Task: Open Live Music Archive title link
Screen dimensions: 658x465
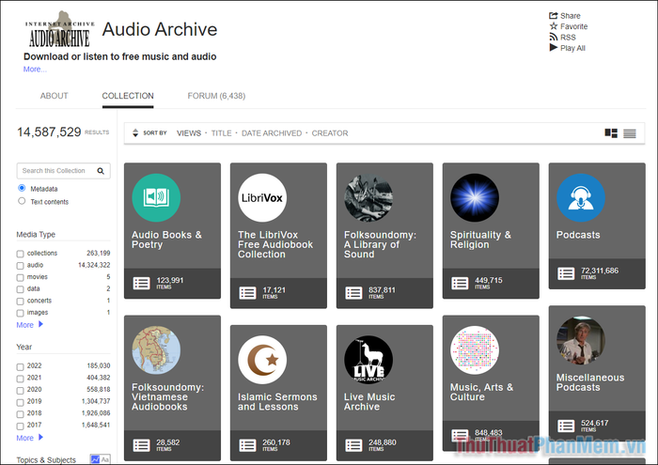Action: tap(369, 402)
